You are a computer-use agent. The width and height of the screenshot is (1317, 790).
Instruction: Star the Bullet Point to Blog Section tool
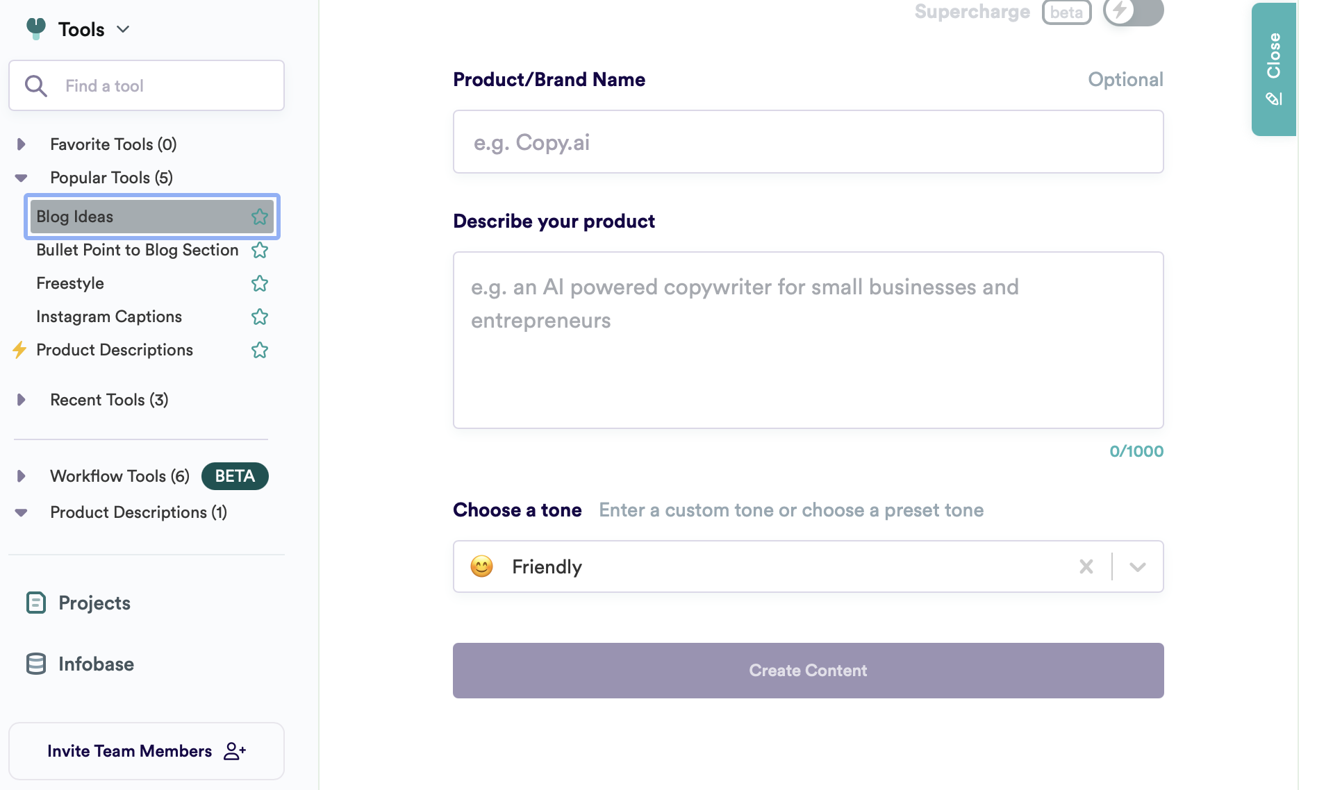(x=260, y=250)
